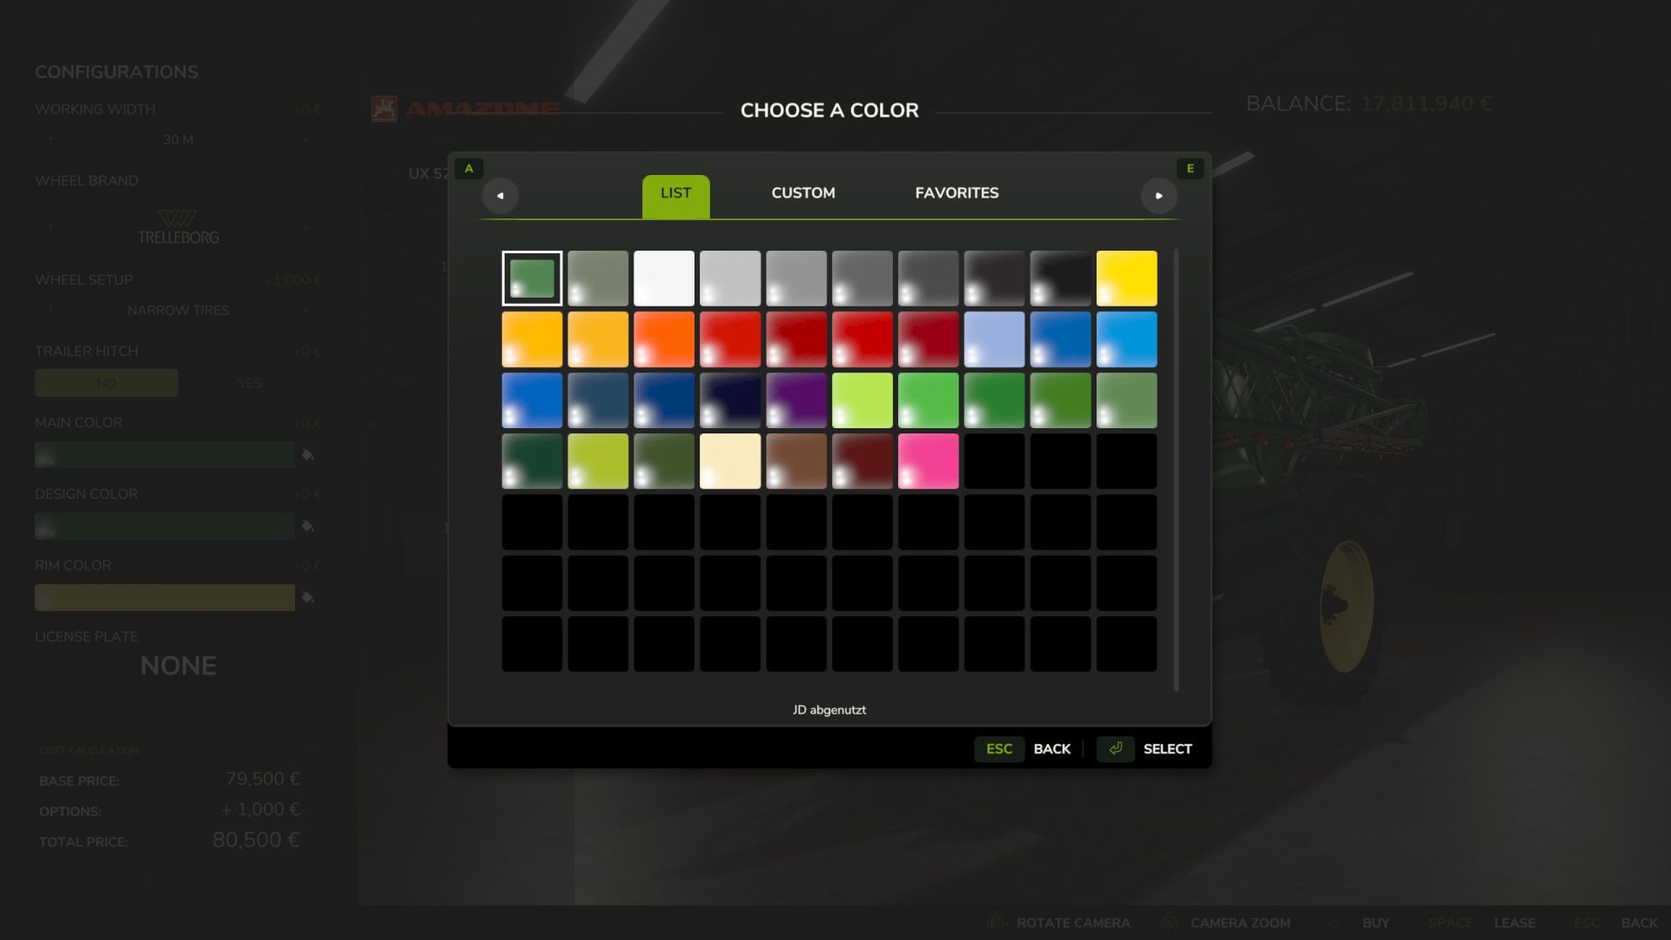Select the purple color swatch
Viewport: 1671px width, 940px height.
(x=795, y=400)
